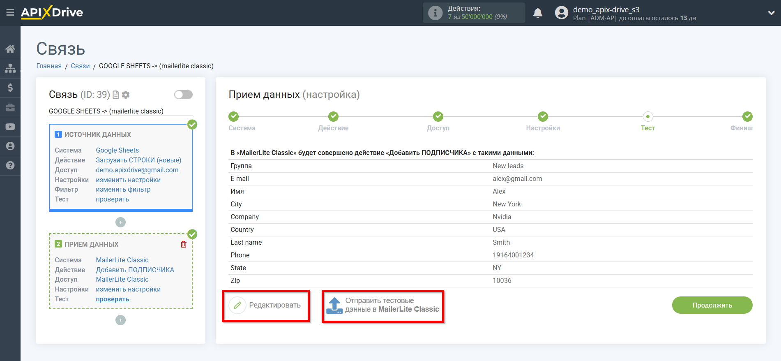Click the pencil edit icon
Image resolution: width=781 pixels, height=361 pixels.
[x=237, y=305]
